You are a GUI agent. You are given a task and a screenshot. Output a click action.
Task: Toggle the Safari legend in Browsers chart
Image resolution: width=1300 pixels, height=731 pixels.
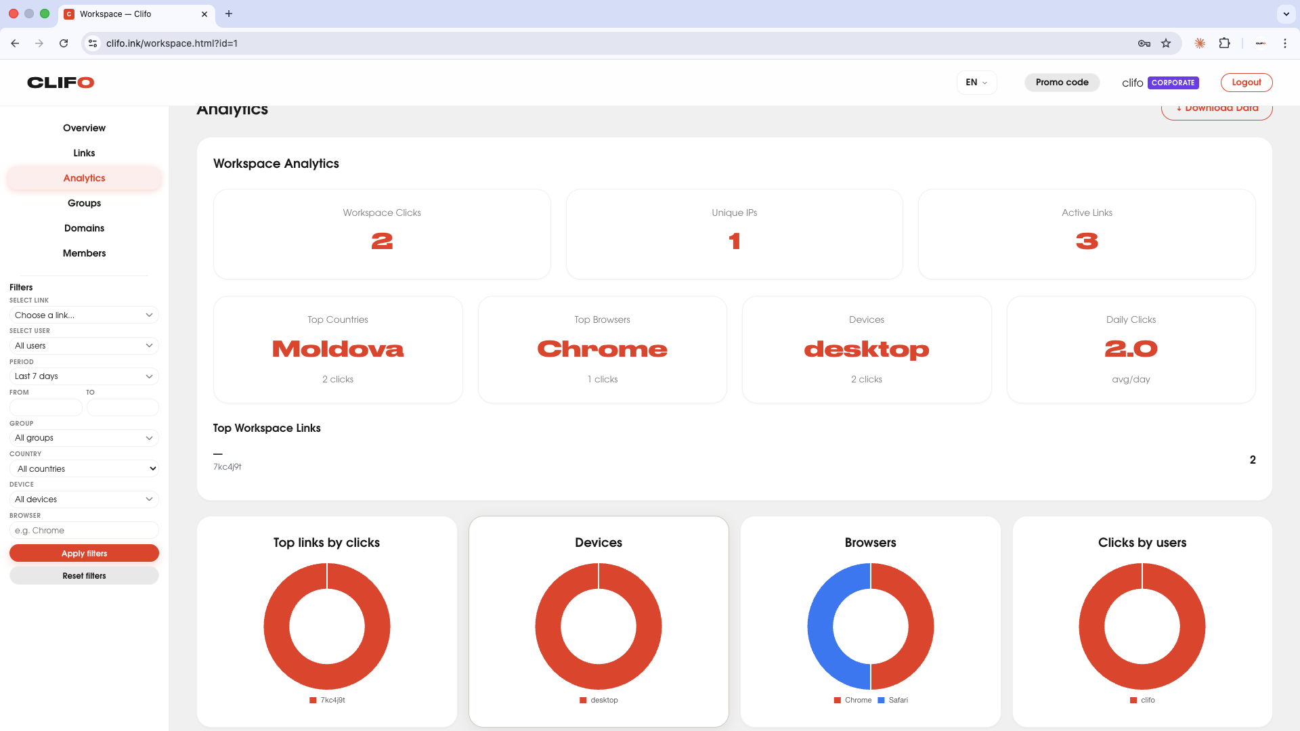tap(892, 700)
